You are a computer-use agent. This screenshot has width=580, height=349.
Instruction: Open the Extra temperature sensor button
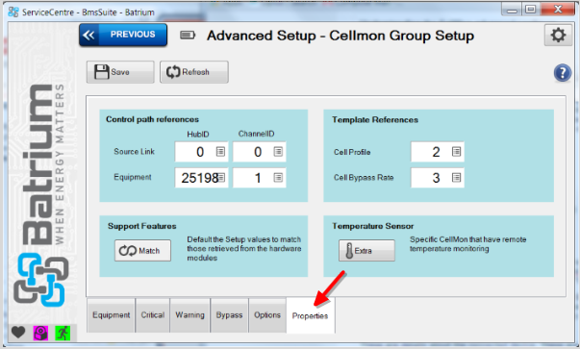tap(366, 251)
